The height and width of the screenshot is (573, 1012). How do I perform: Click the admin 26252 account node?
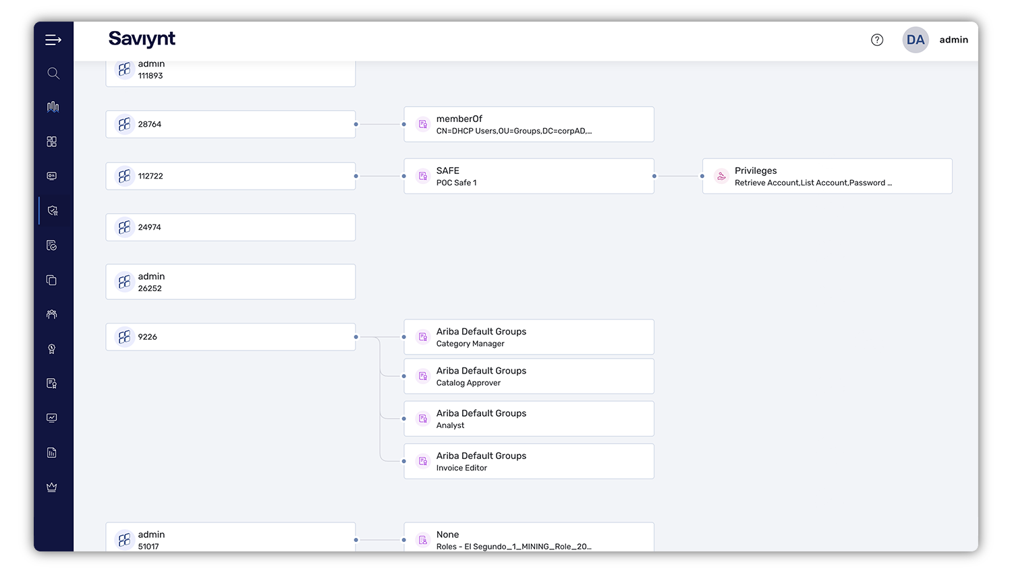230,282
